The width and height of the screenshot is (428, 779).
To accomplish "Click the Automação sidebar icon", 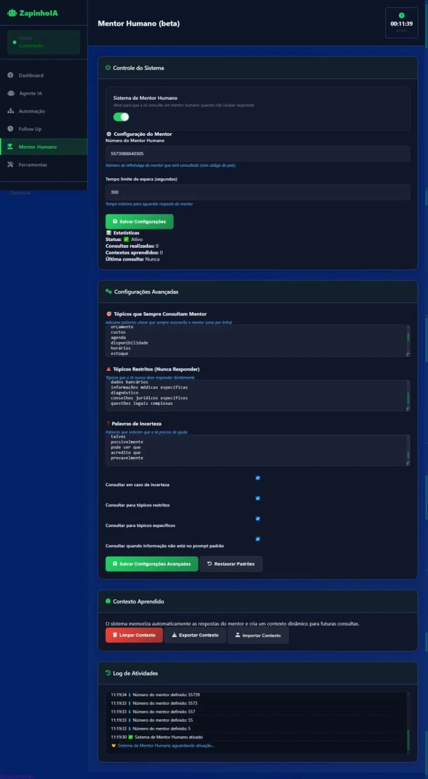I will tap(10, 111).
